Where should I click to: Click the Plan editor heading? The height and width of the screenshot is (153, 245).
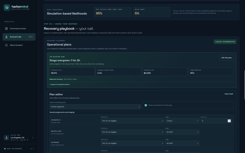click(x=56, y=94)
